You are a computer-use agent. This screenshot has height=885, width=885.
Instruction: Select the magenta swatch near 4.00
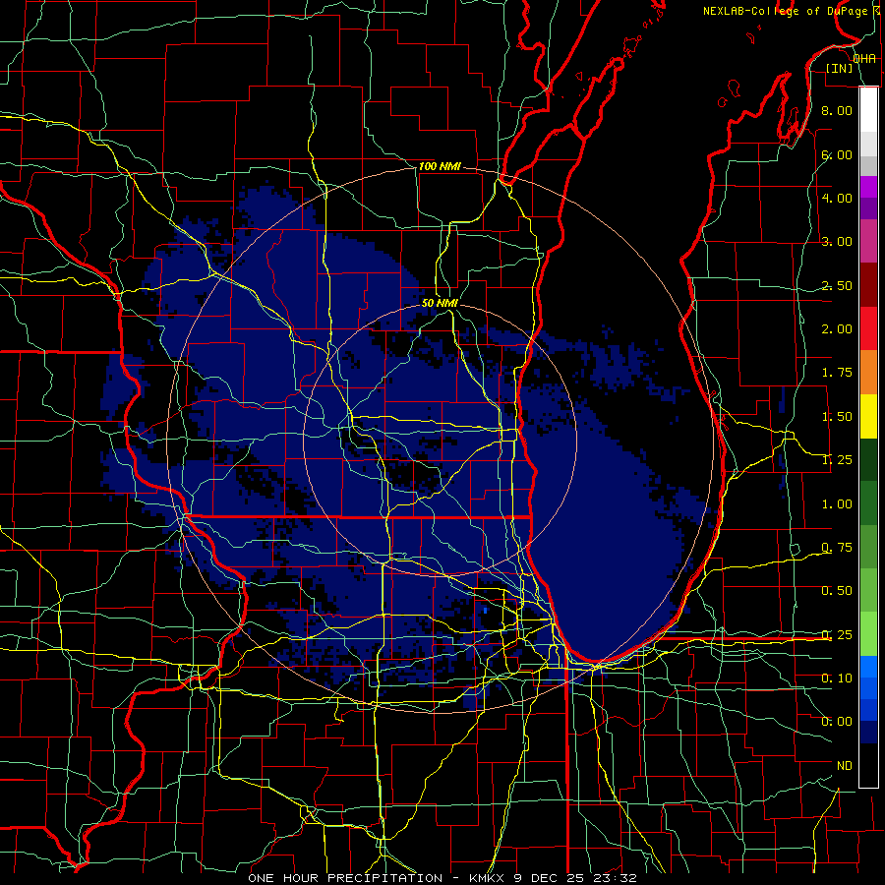tap(868, 187)
